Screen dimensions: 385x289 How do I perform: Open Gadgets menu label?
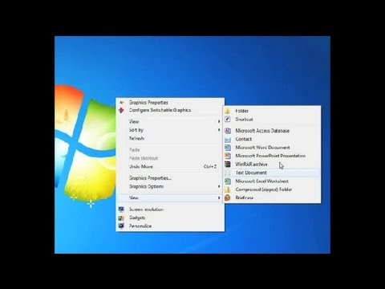tap(137, 218)
